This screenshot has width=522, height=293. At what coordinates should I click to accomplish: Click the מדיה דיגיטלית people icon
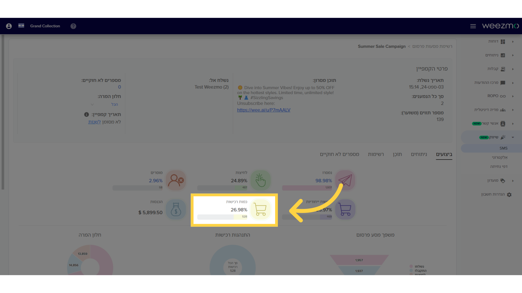click(503, 110)
